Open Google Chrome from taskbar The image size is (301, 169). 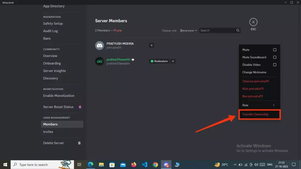(x=155, y=165)
